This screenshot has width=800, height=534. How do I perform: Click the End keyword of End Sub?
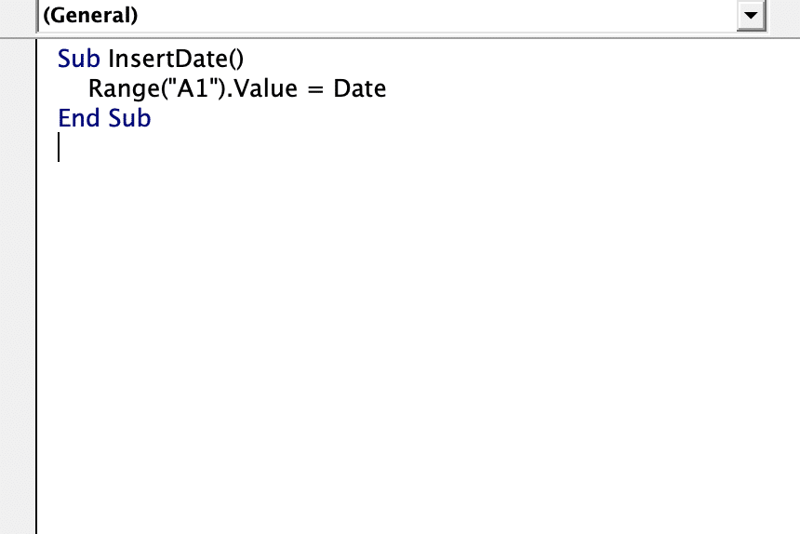[78, 118]
